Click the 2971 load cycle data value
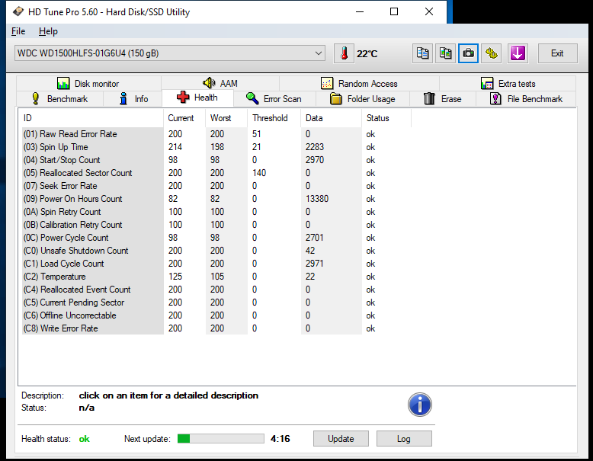Viewport: 593px width, 461px height. click(x=314, y=264)
